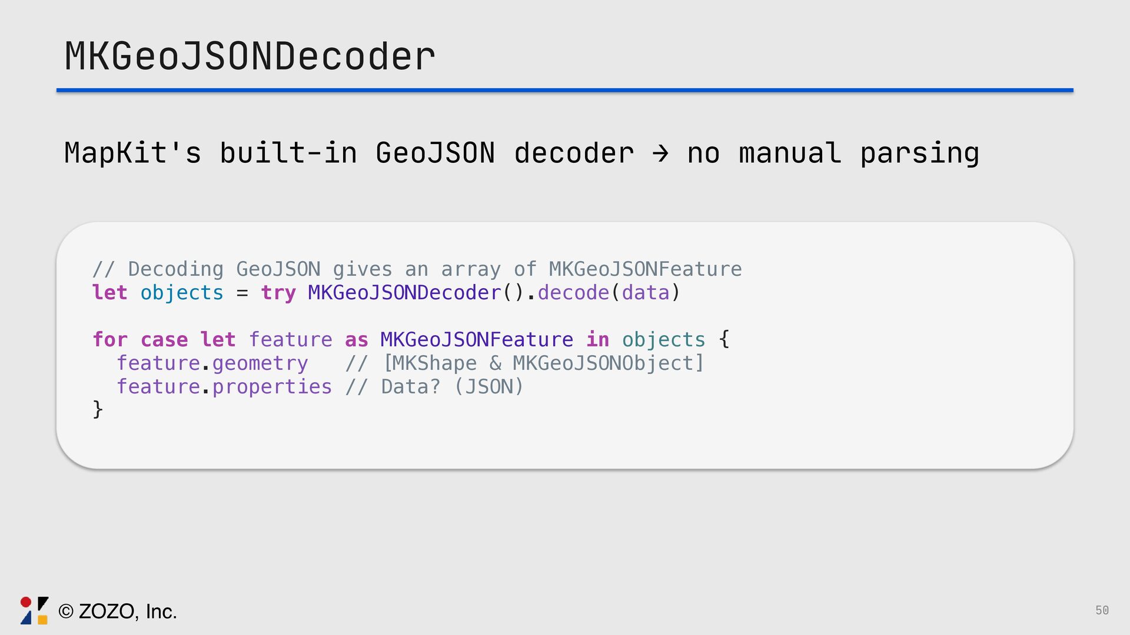Click the ZOZO logo icon
This screenshot has height=635, width=1130.
[x=34, y=610]
